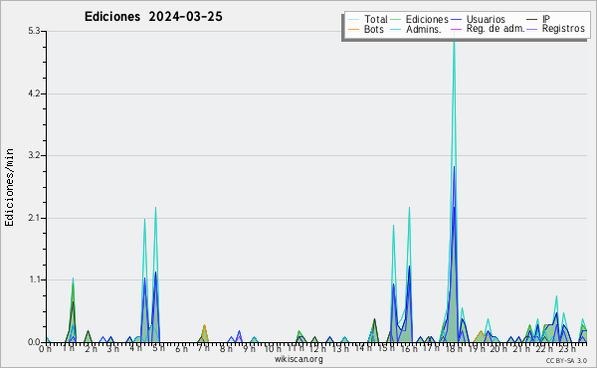Screen dimensions: 597x368
Task: Click the CC BY-SA 3.0 license text
Action: [x=566, y=361]
